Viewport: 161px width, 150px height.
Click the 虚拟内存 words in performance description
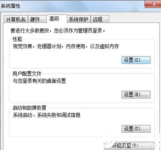(x=109, y=47)
